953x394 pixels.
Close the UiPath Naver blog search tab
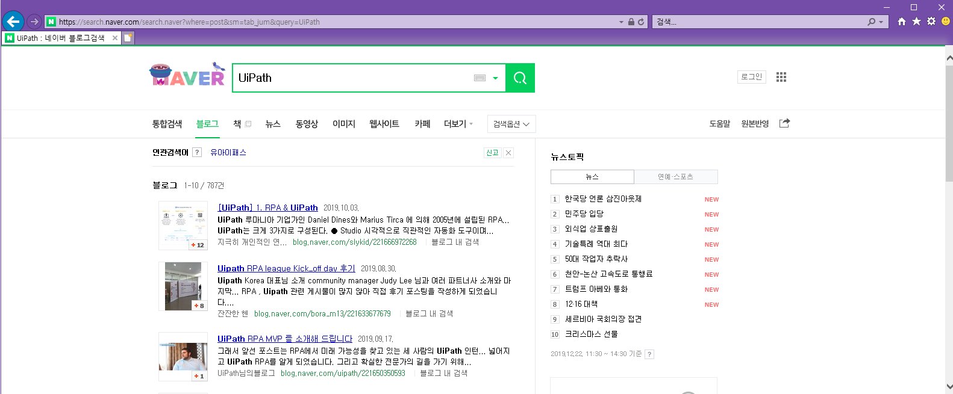tap(115, 38)
